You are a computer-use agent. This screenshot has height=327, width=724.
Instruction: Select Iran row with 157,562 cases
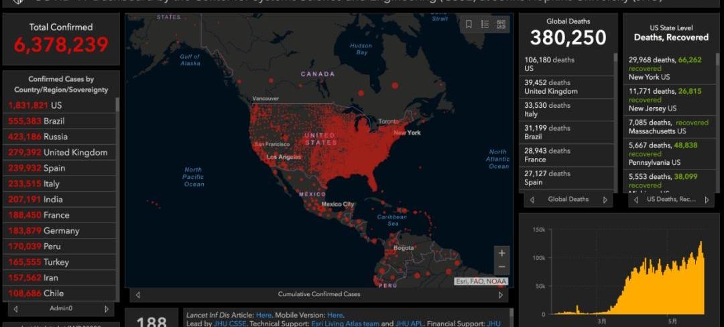[x=59, y=277]
